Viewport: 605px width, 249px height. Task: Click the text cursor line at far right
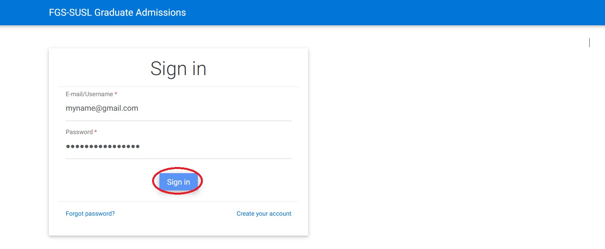tap(589, 43)
